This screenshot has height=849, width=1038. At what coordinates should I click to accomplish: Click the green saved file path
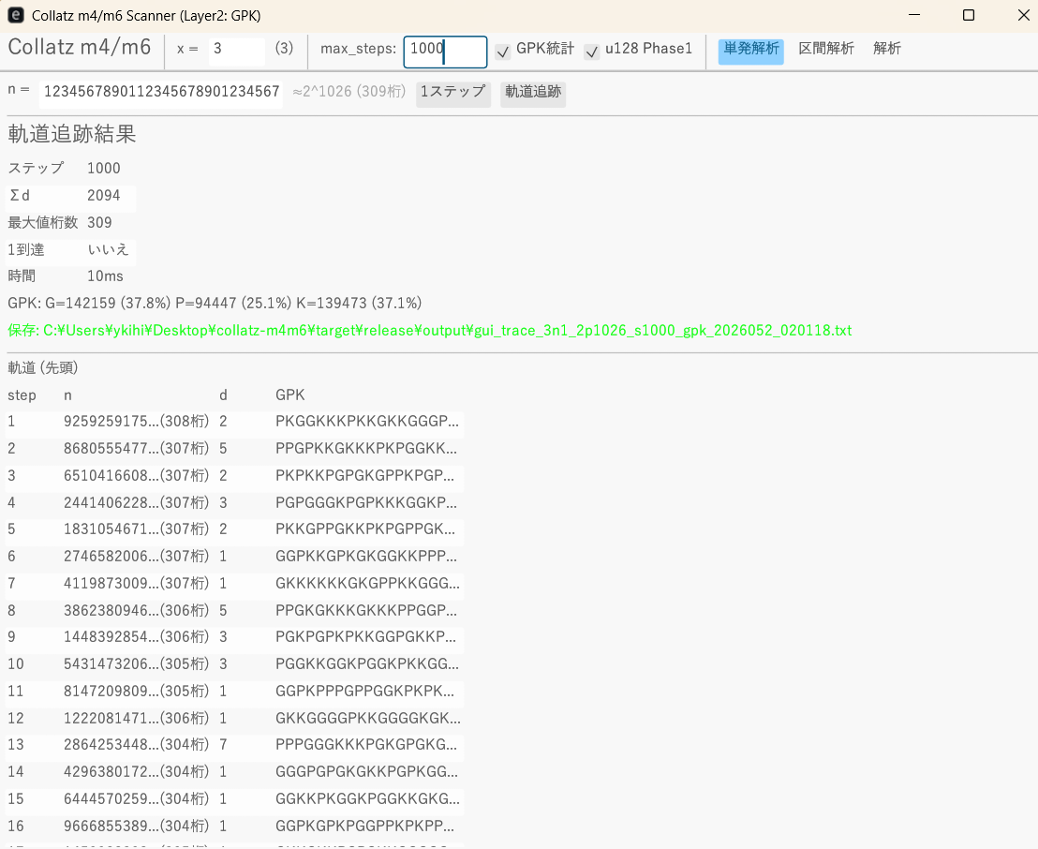[430, 331]
